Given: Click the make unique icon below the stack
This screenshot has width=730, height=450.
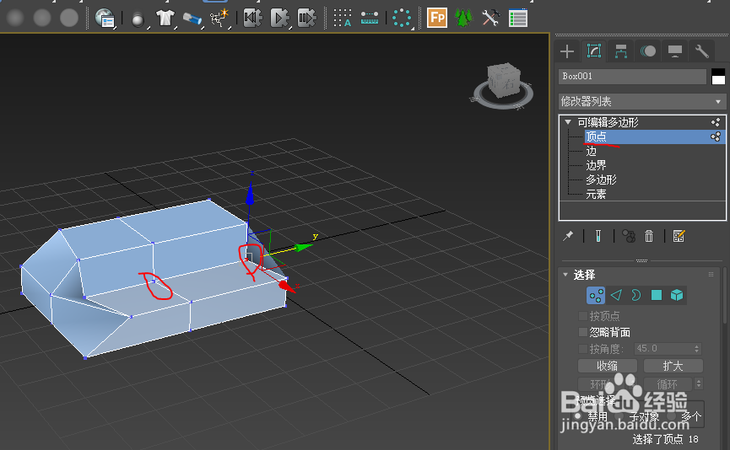Looking at the screenshot, I should tap(629, 236).
